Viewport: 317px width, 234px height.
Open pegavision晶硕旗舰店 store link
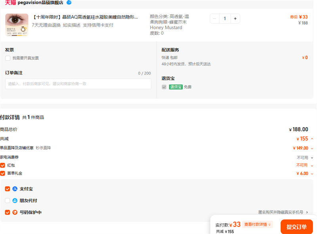click(40, 2)
